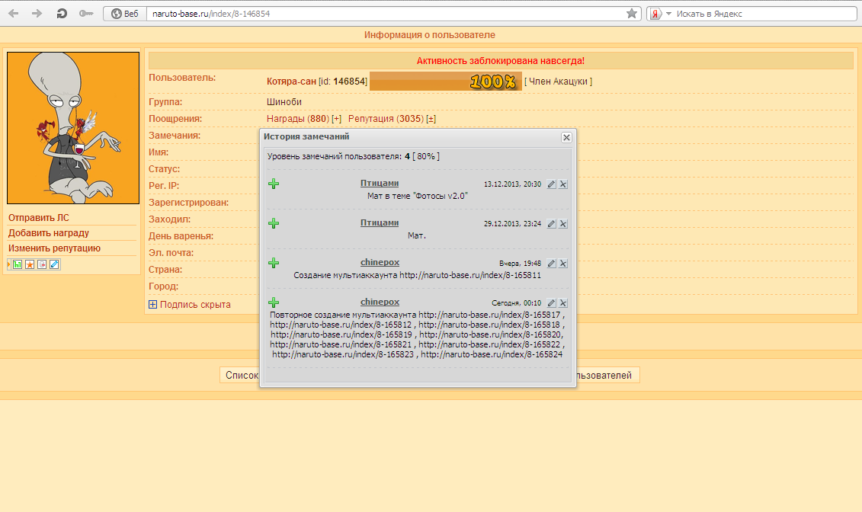Open Птицами profile in 13.12.2013 entry
The height and width of the screenshot is (512, 862).
(380, 183)
